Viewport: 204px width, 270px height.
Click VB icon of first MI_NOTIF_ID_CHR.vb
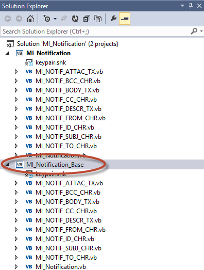[x=29, y=128]
